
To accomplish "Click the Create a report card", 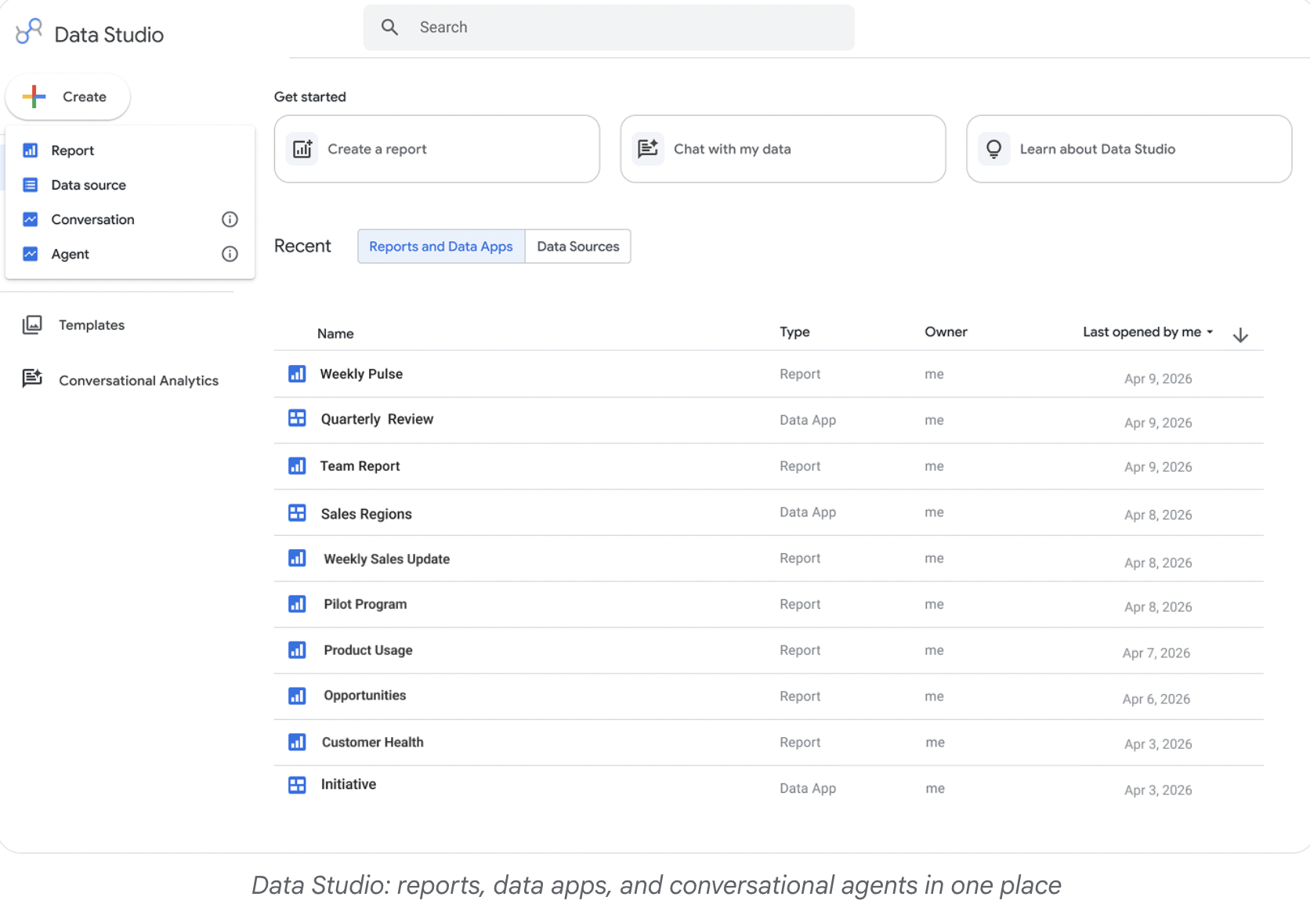I will click(x=437, y=149).
